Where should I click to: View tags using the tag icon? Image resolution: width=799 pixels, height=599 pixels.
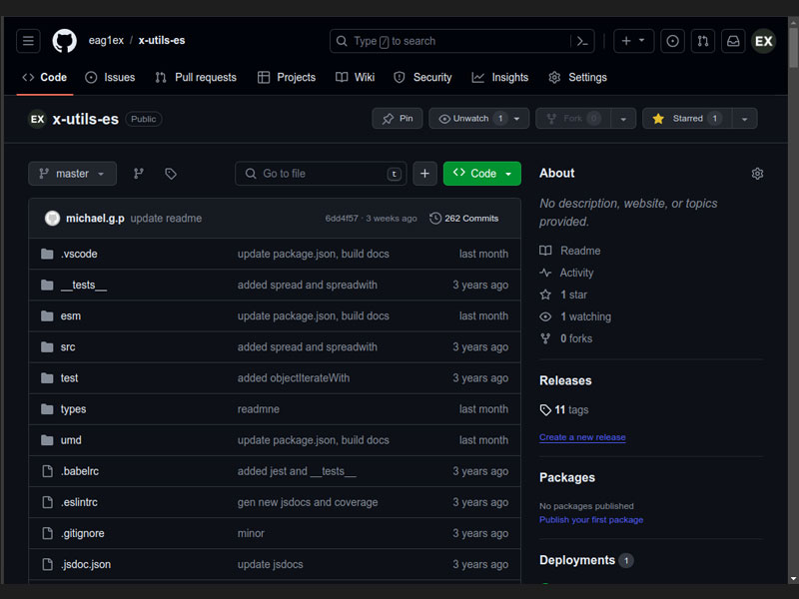pos(171,174)
